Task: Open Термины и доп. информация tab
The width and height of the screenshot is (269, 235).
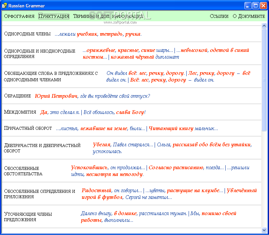Action: 108,16
